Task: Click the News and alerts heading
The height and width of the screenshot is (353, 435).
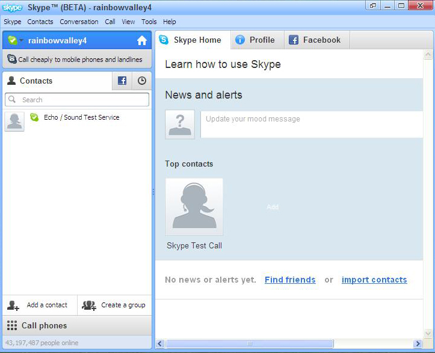Action: coord(203,95)
